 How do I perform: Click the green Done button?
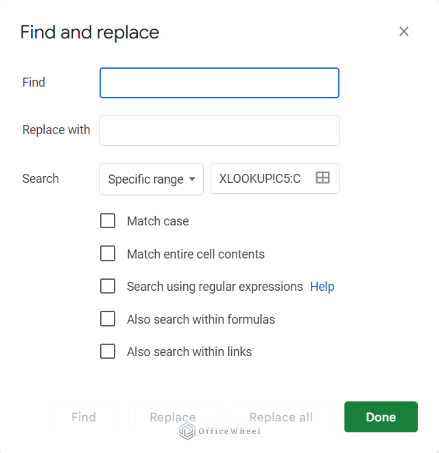(x=381, y=417)
